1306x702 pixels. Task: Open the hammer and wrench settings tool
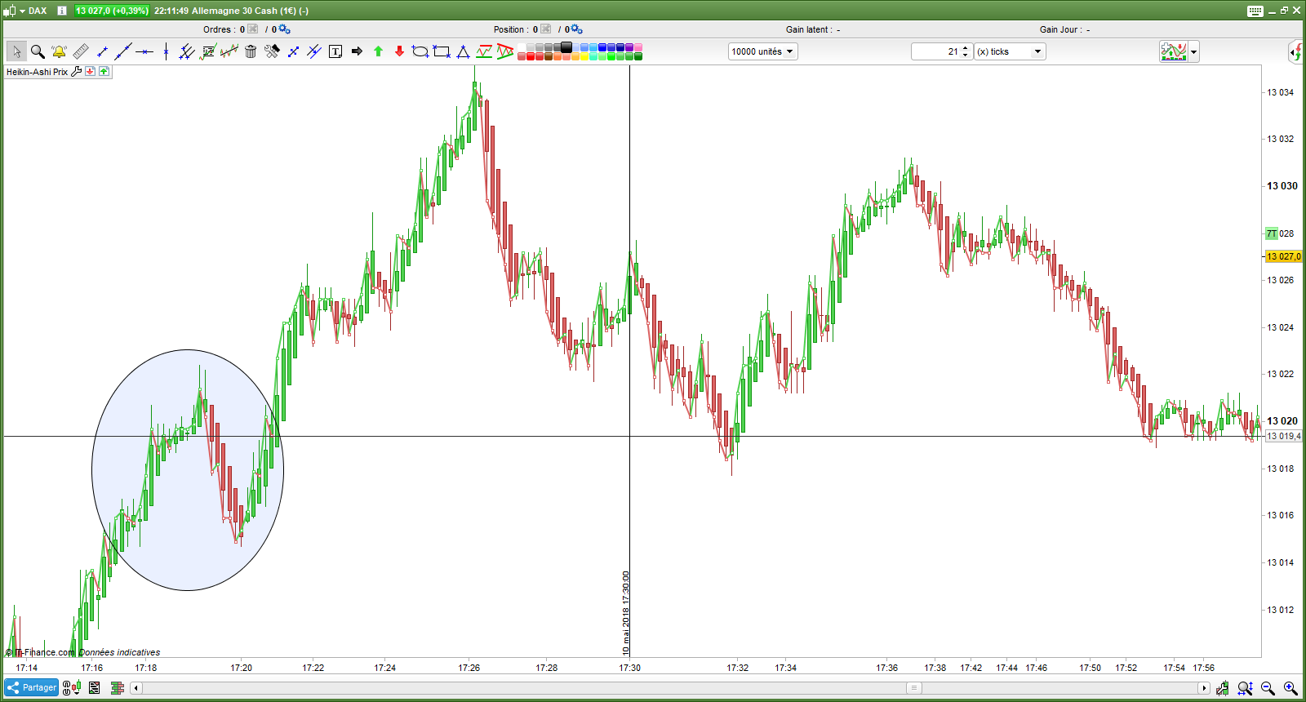pyautogui.click(x=272, y=51)
